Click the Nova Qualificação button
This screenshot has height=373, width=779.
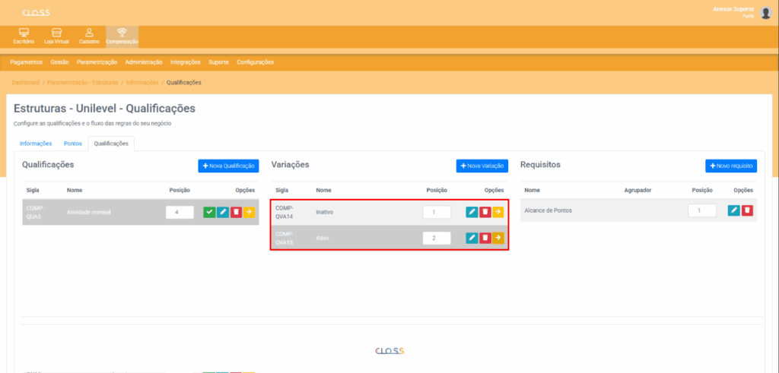tap(228, 166)
